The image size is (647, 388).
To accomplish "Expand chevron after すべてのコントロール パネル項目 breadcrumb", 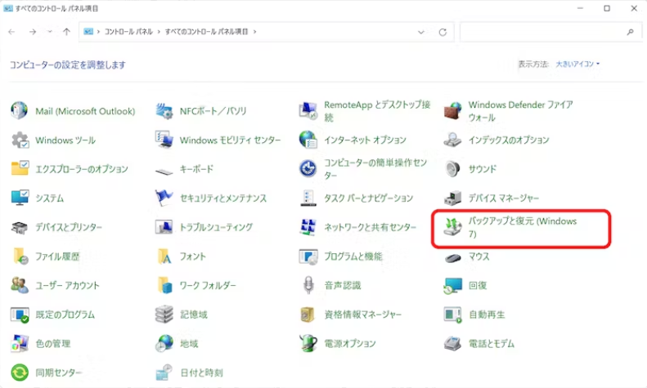I will pyautogui.click(x=254, y=32).
